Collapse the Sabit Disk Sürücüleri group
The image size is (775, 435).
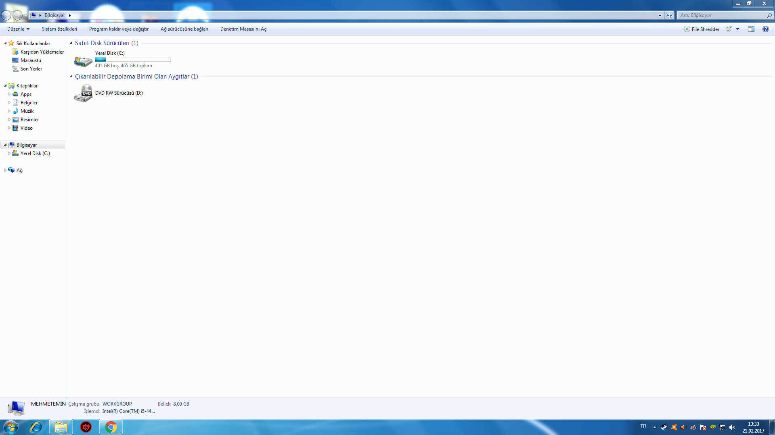click(x=71, y=43)
